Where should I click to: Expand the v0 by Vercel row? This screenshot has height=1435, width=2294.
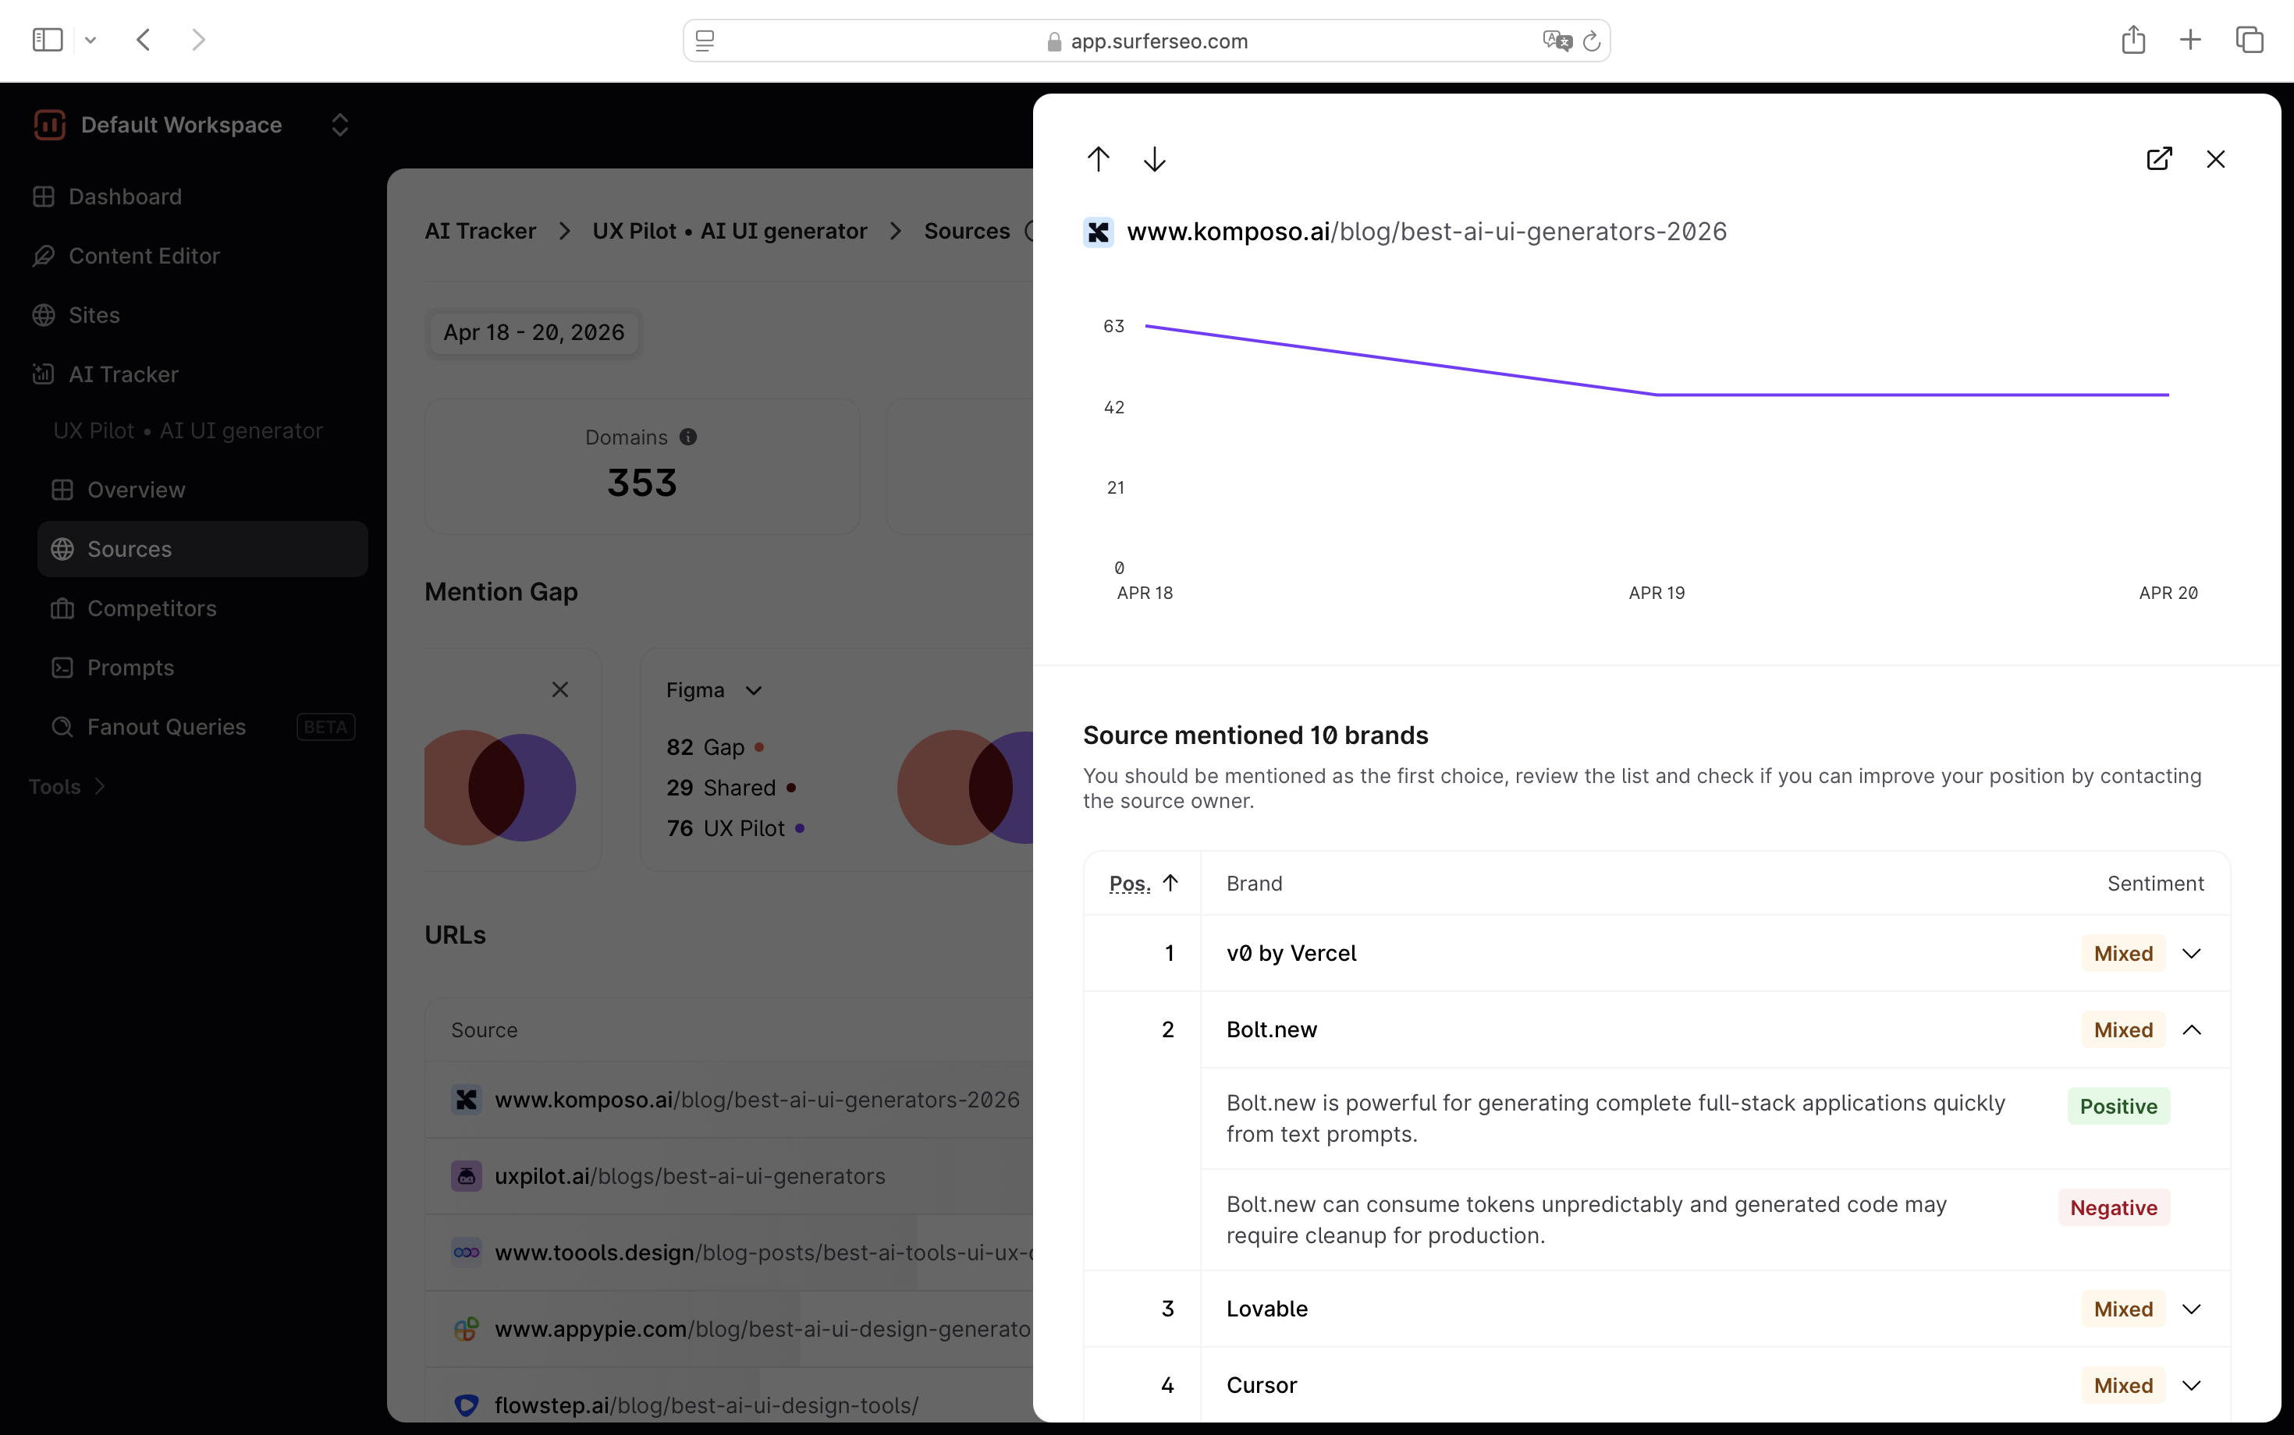point(2190,953)
